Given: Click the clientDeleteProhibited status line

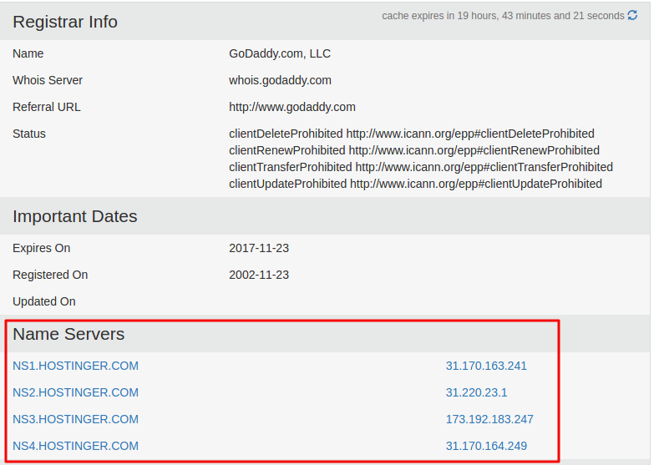Looking at the screenshot, I should 412,134.
